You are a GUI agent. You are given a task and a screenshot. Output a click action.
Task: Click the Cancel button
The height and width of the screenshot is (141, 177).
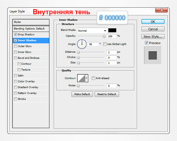153,29
